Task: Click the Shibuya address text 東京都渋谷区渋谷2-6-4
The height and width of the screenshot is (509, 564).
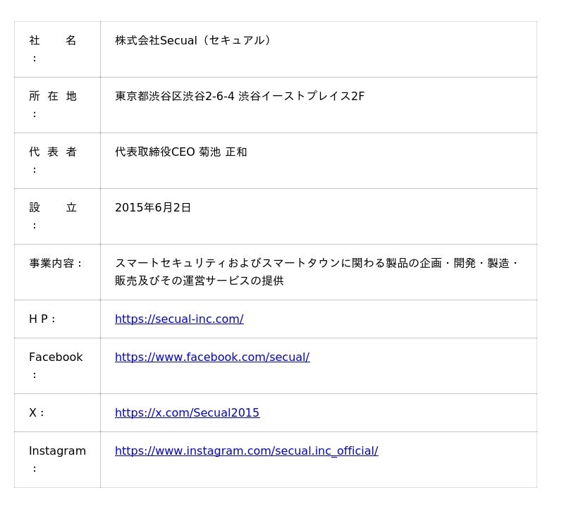Action: pyautogui.click(x=174, y=97)
